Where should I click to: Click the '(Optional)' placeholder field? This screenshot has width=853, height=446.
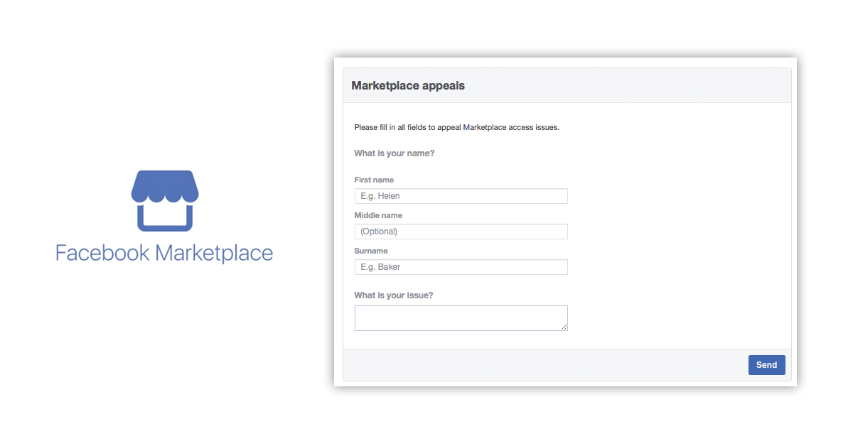coord(461,231)
